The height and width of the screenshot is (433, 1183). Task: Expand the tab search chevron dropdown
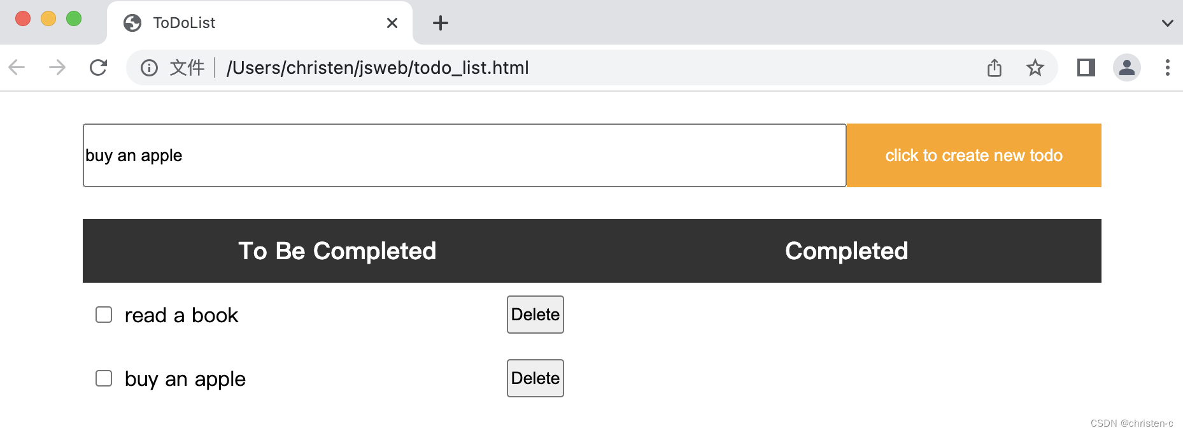[1167, 24]
